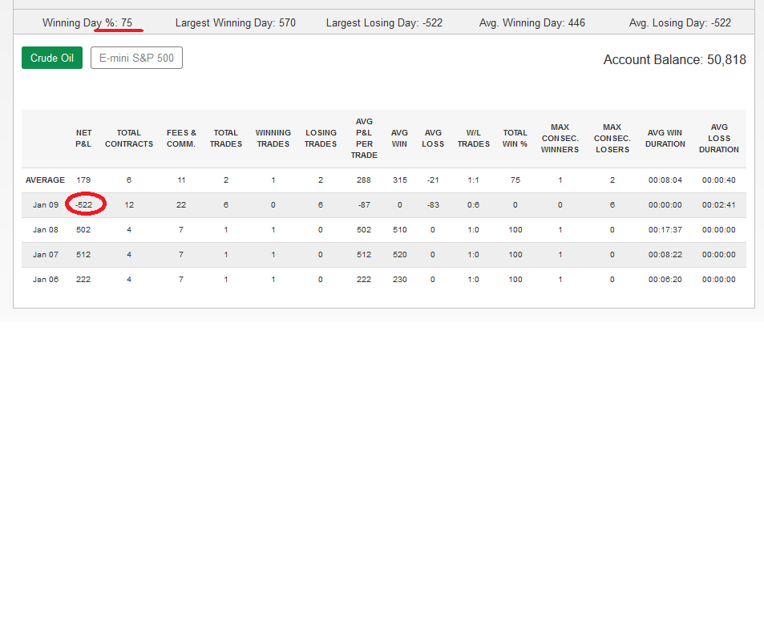The width and height of the screenshot is (764, 634).
Task: Click the Account Balance: 50,818 text
Action: (x=674, y=59)
